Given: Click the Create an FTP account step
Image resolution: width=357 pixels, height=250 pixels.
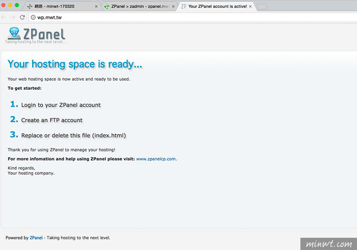Looking at the screenshot, I should click(x=52, y=120).
